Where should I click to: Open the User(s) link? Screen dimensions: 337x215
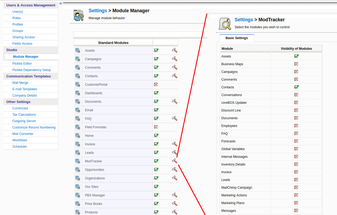coord(18,12)
